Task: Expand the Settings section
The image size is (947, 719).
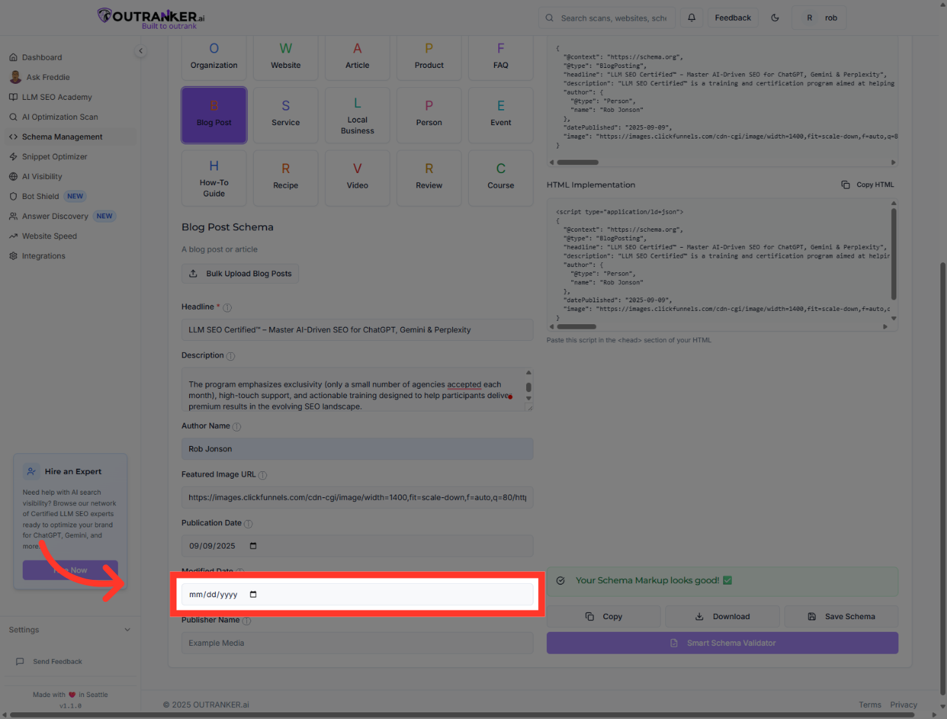Action: pos(70,630)
